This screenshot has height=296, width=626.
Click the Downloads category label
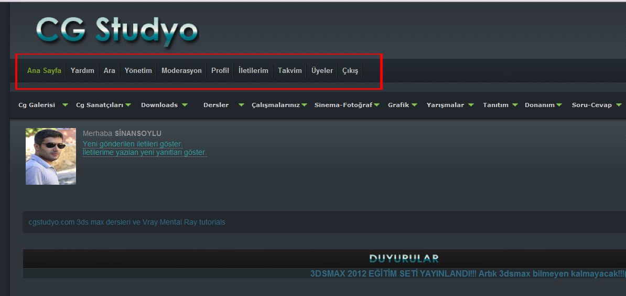(x=159, y=105)
